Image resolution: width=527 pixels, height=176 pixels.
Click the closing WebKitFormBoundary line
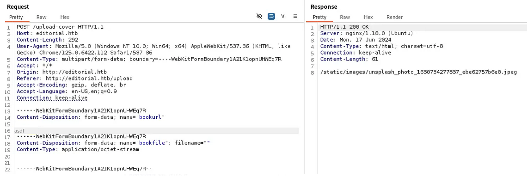[x=84, y=169]
